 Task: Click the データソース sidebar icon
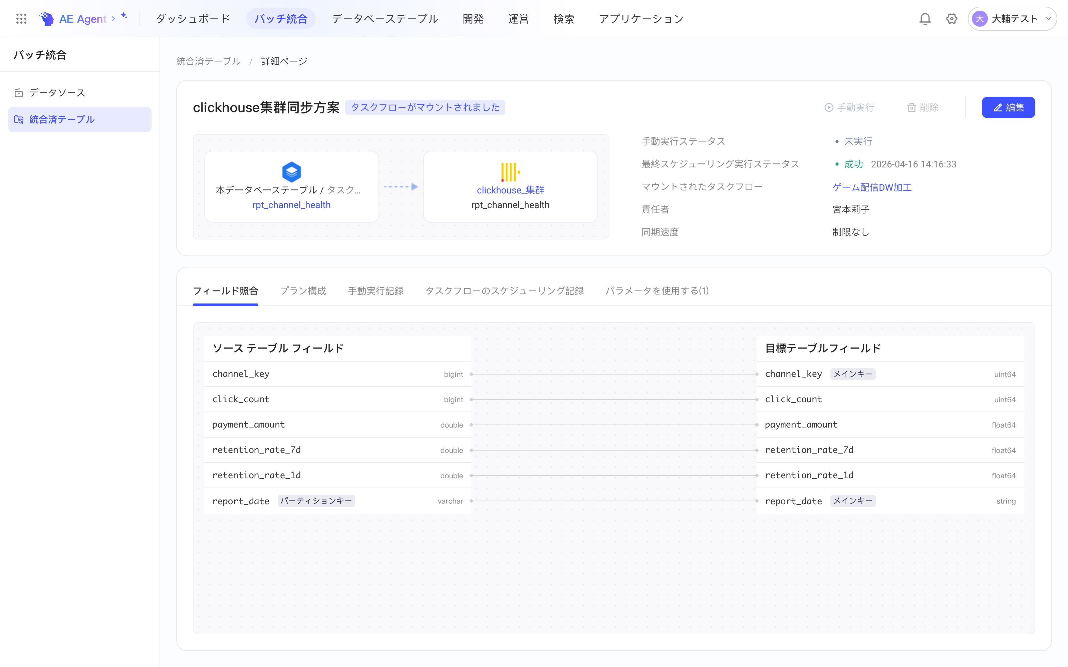19,93
